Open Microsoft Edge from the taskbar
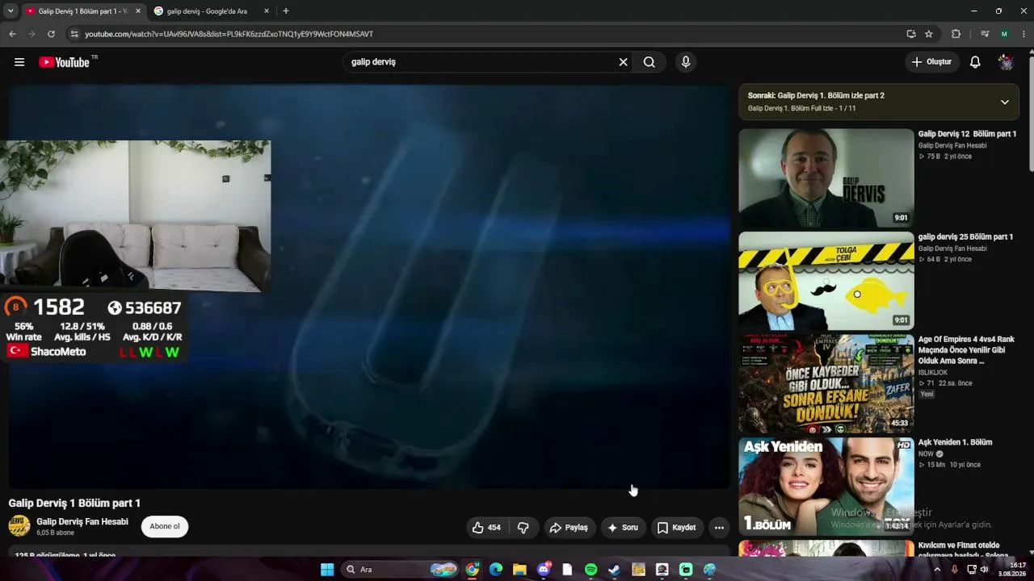This screenshot has height=581, width=1034. [x=496, y=570]
